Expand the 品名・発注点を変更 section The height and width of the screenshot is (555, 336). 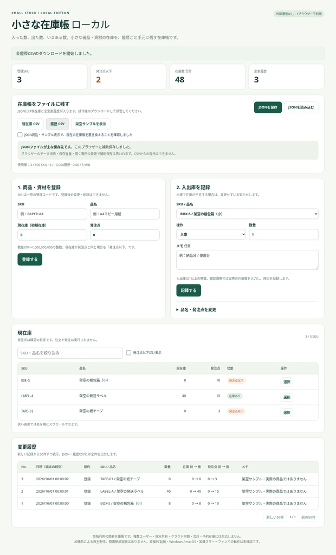196,309
